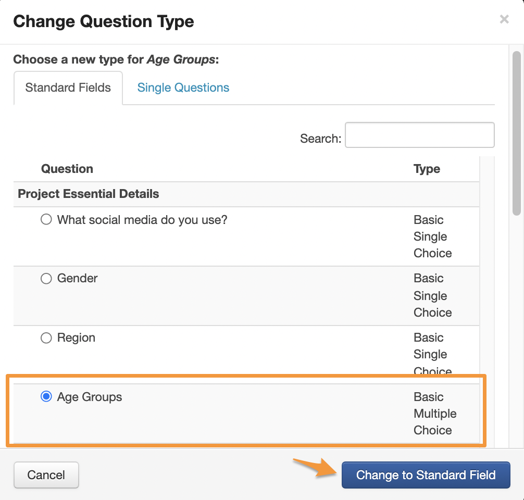Click the "What social media do you use?" label
Screen dimensions: 524x500
[x=142, y=220]
